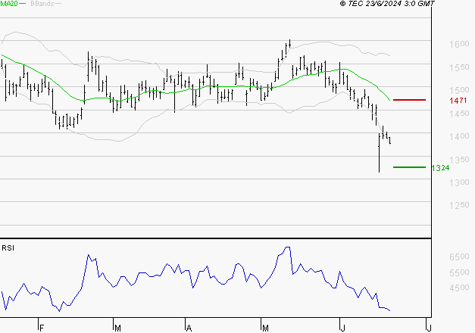Screen dimensions: 475x333
Task: Click the TEC 23/6/2024 copyright timestamp
Action: [x=387, y=4]
